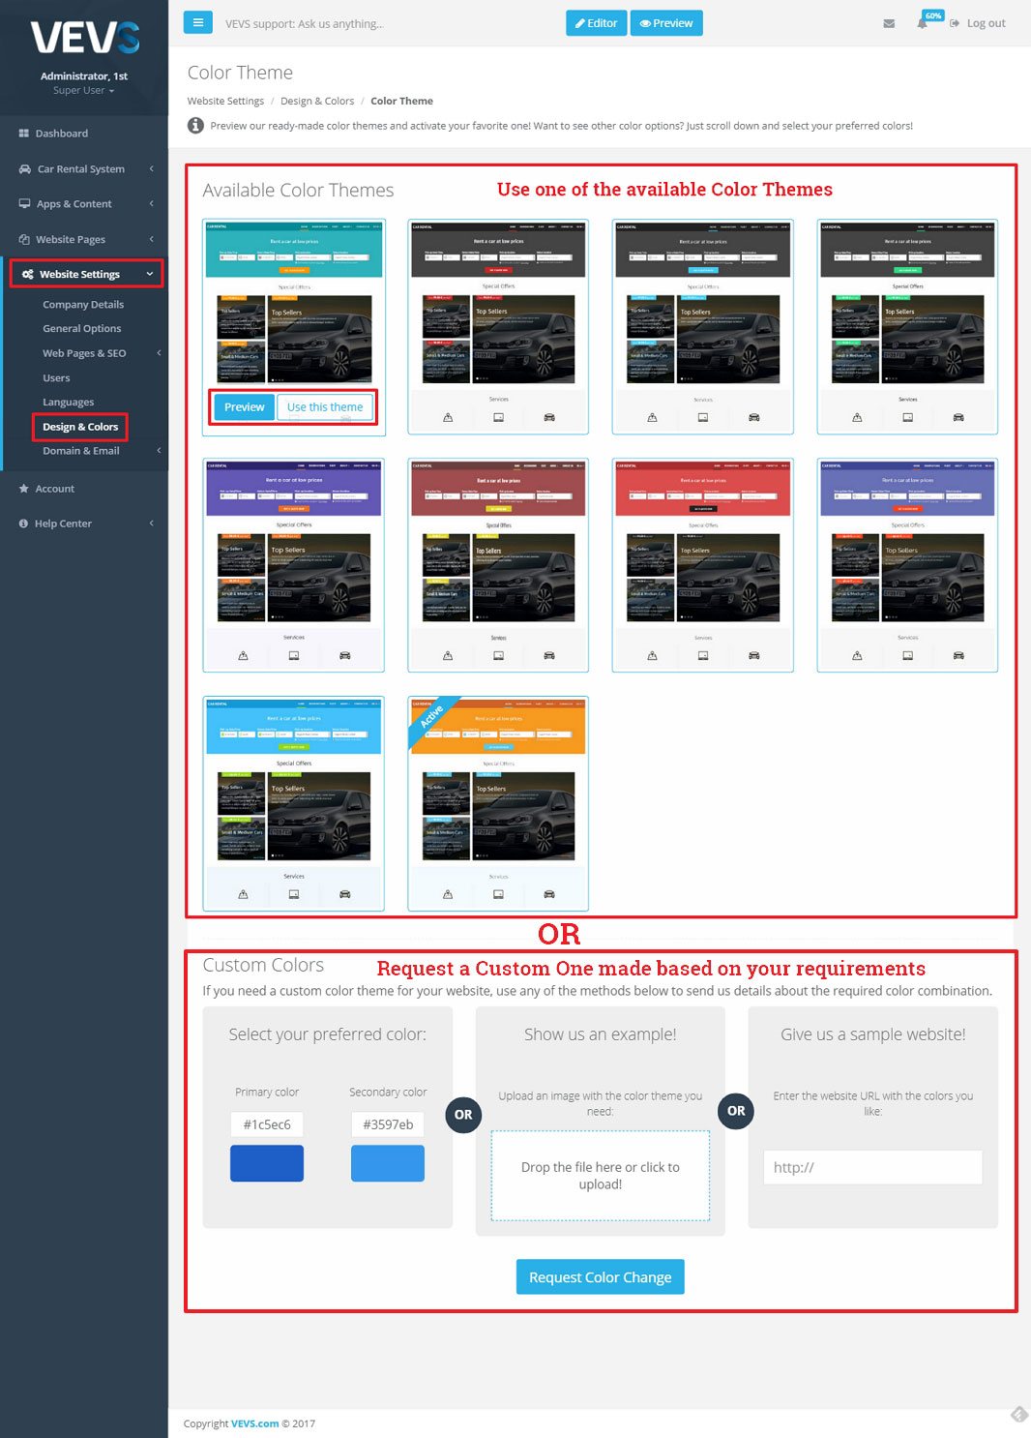Open the Super User dropdown

[x=83, y=91]
